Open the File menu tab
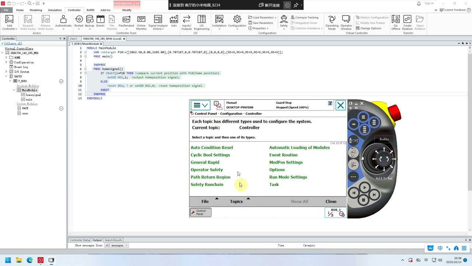This screenshot has width=472, height=266. pos(6,10)
